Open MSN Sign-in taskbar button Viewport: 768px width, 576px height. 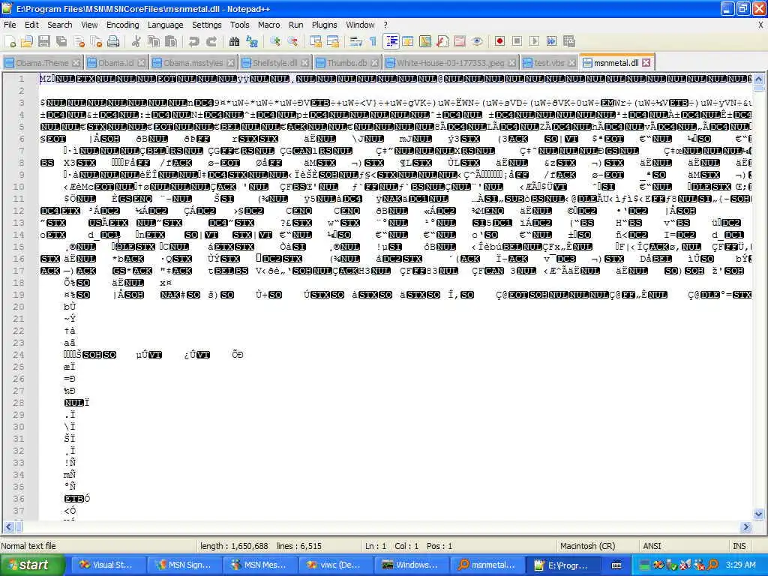[x=183, y=565]
